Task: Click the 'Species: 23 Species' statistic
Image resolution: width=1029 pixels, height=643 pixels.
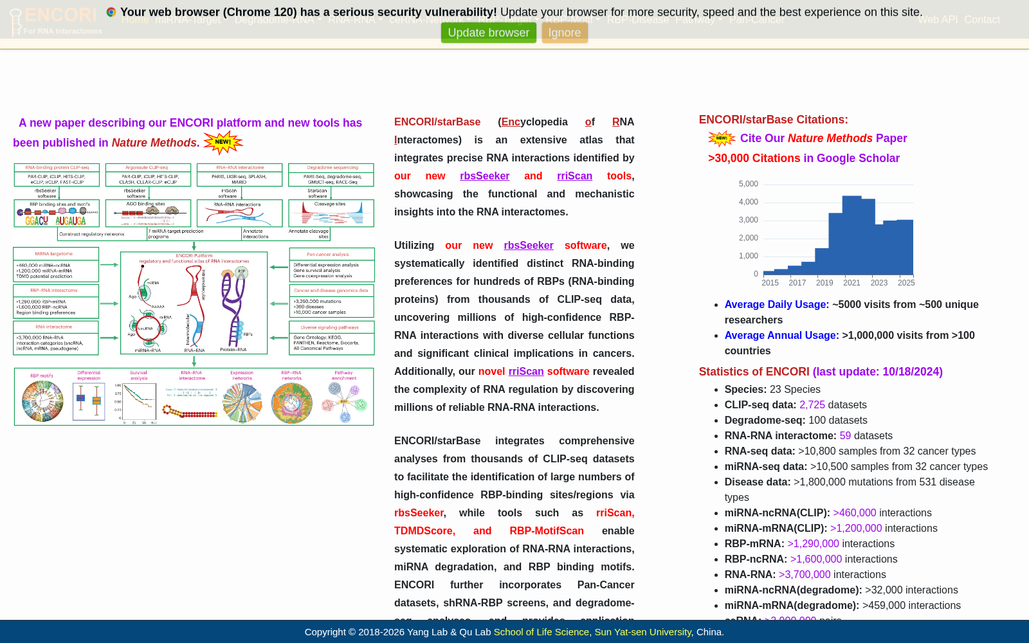Action: (772, 390)
